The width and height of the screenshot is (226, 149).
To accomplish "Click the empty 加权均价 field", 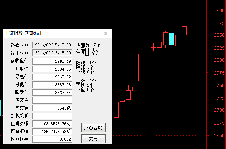I will [x=52, y=116].
